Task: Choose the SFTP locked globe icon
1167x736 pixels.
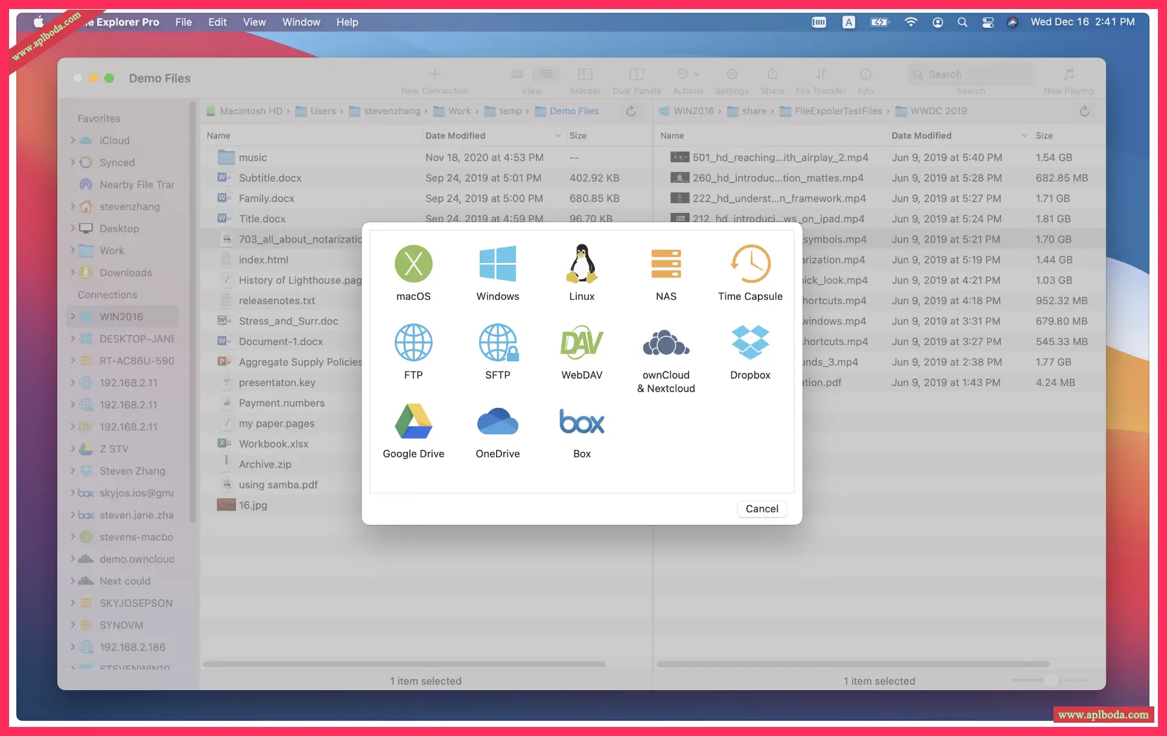Action: pyautogui.click(x=498, y=342)
